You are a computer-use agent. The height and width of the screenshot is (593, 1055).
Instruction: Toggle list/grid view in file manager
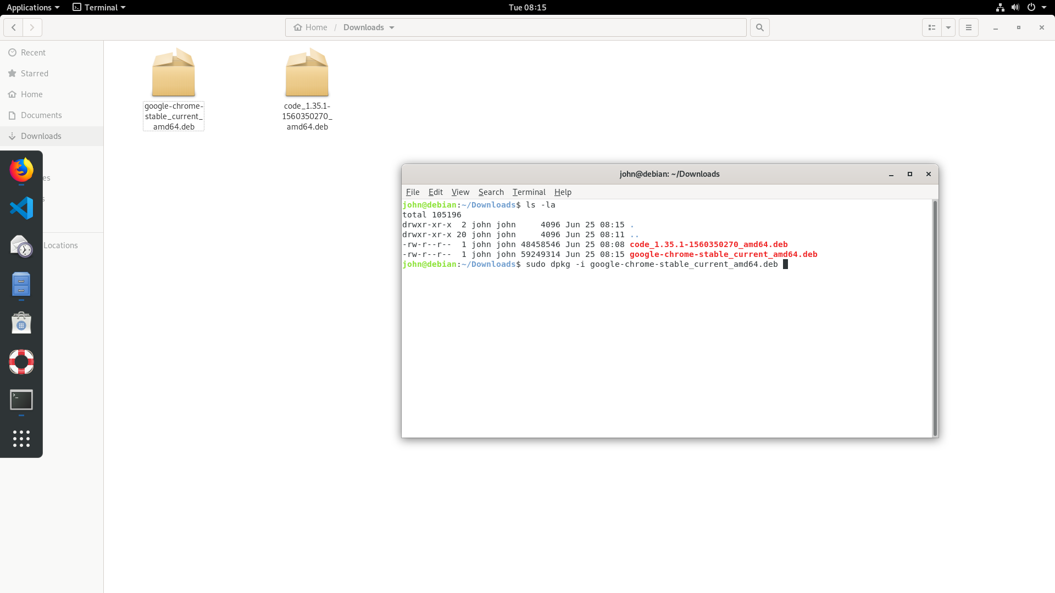click(932, 27)
